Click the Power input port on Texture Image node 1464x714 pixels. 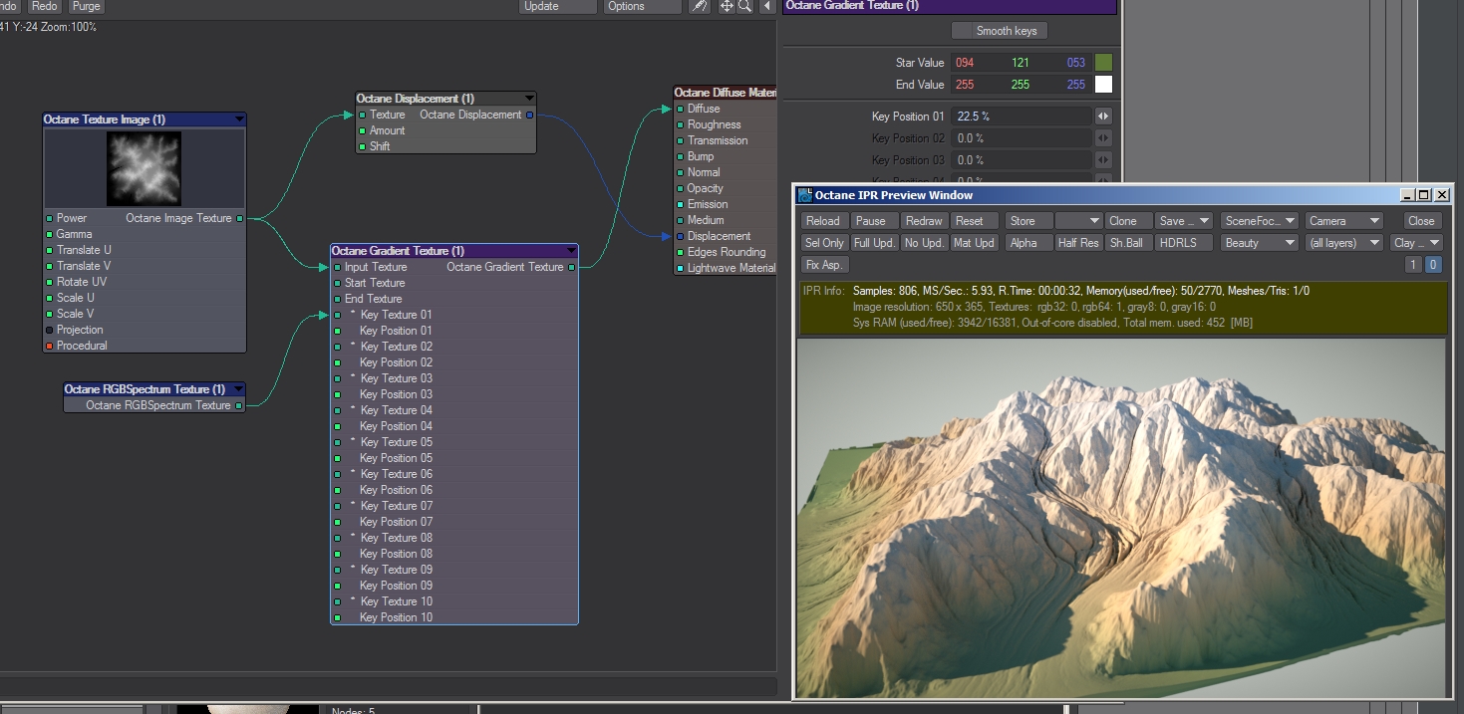coord(49,218)
